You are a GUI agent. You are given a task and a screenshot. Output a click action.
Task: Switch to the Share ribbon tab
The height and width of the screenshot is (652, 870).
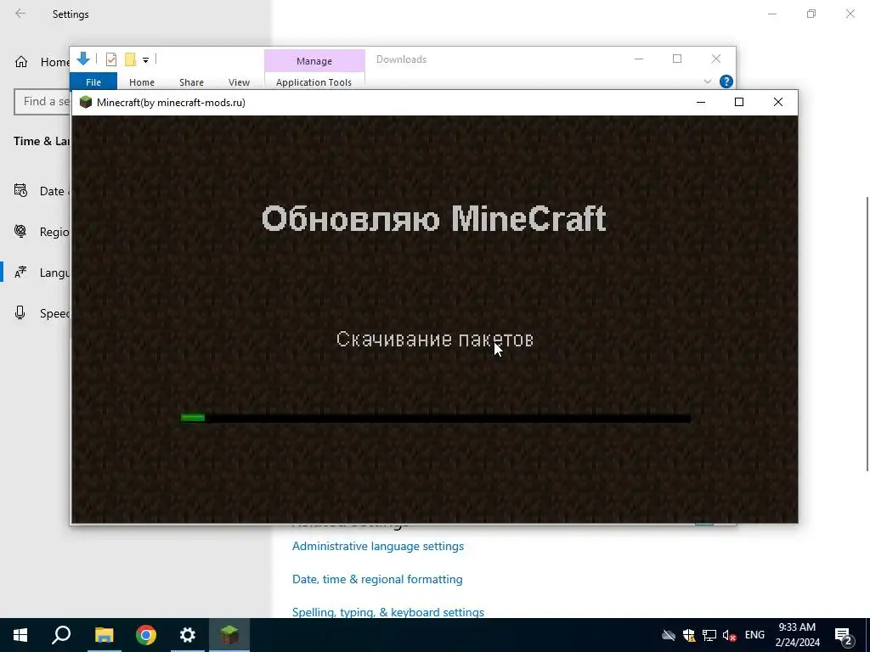pyautogui.click(x=191, y=82)
